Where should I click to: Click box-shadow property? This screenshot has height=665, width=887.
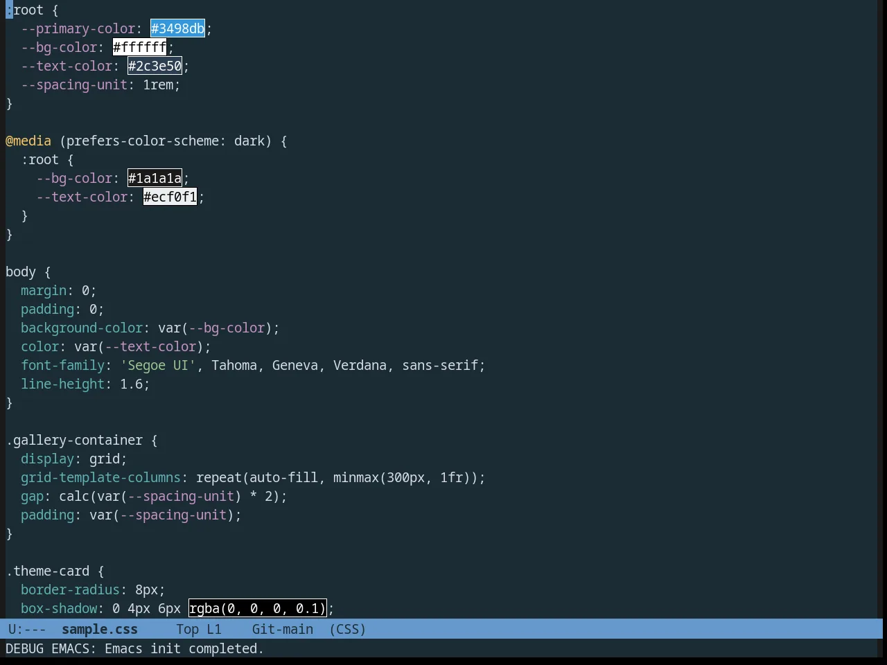click(x=59, y=608)
